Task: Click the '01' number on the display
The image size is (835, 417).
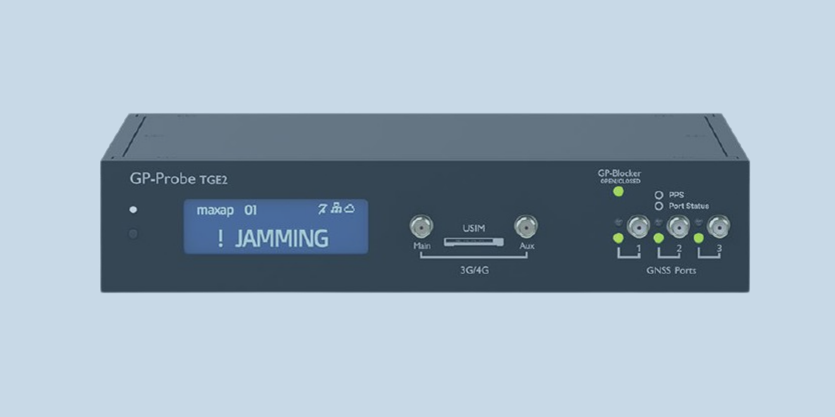Action: 250,210
